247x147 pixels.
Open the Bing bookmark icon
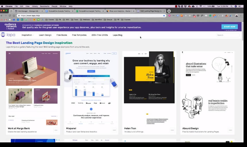tap(22, 20)
